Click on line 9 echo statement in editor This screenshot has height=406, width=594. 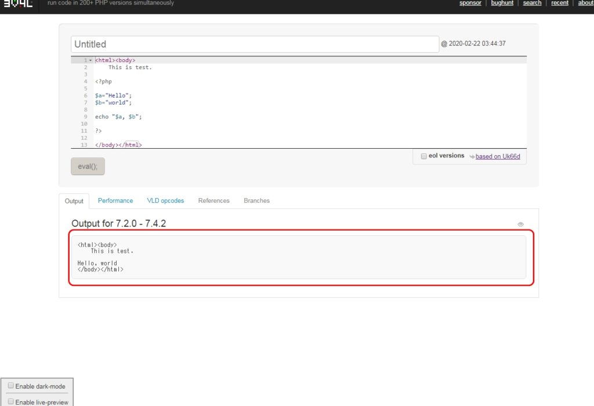(118, 117)
